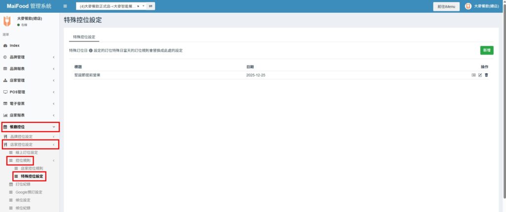Click the info icon next to 特殊訂位日
The image size is (506, 212).
pos(91,51)
